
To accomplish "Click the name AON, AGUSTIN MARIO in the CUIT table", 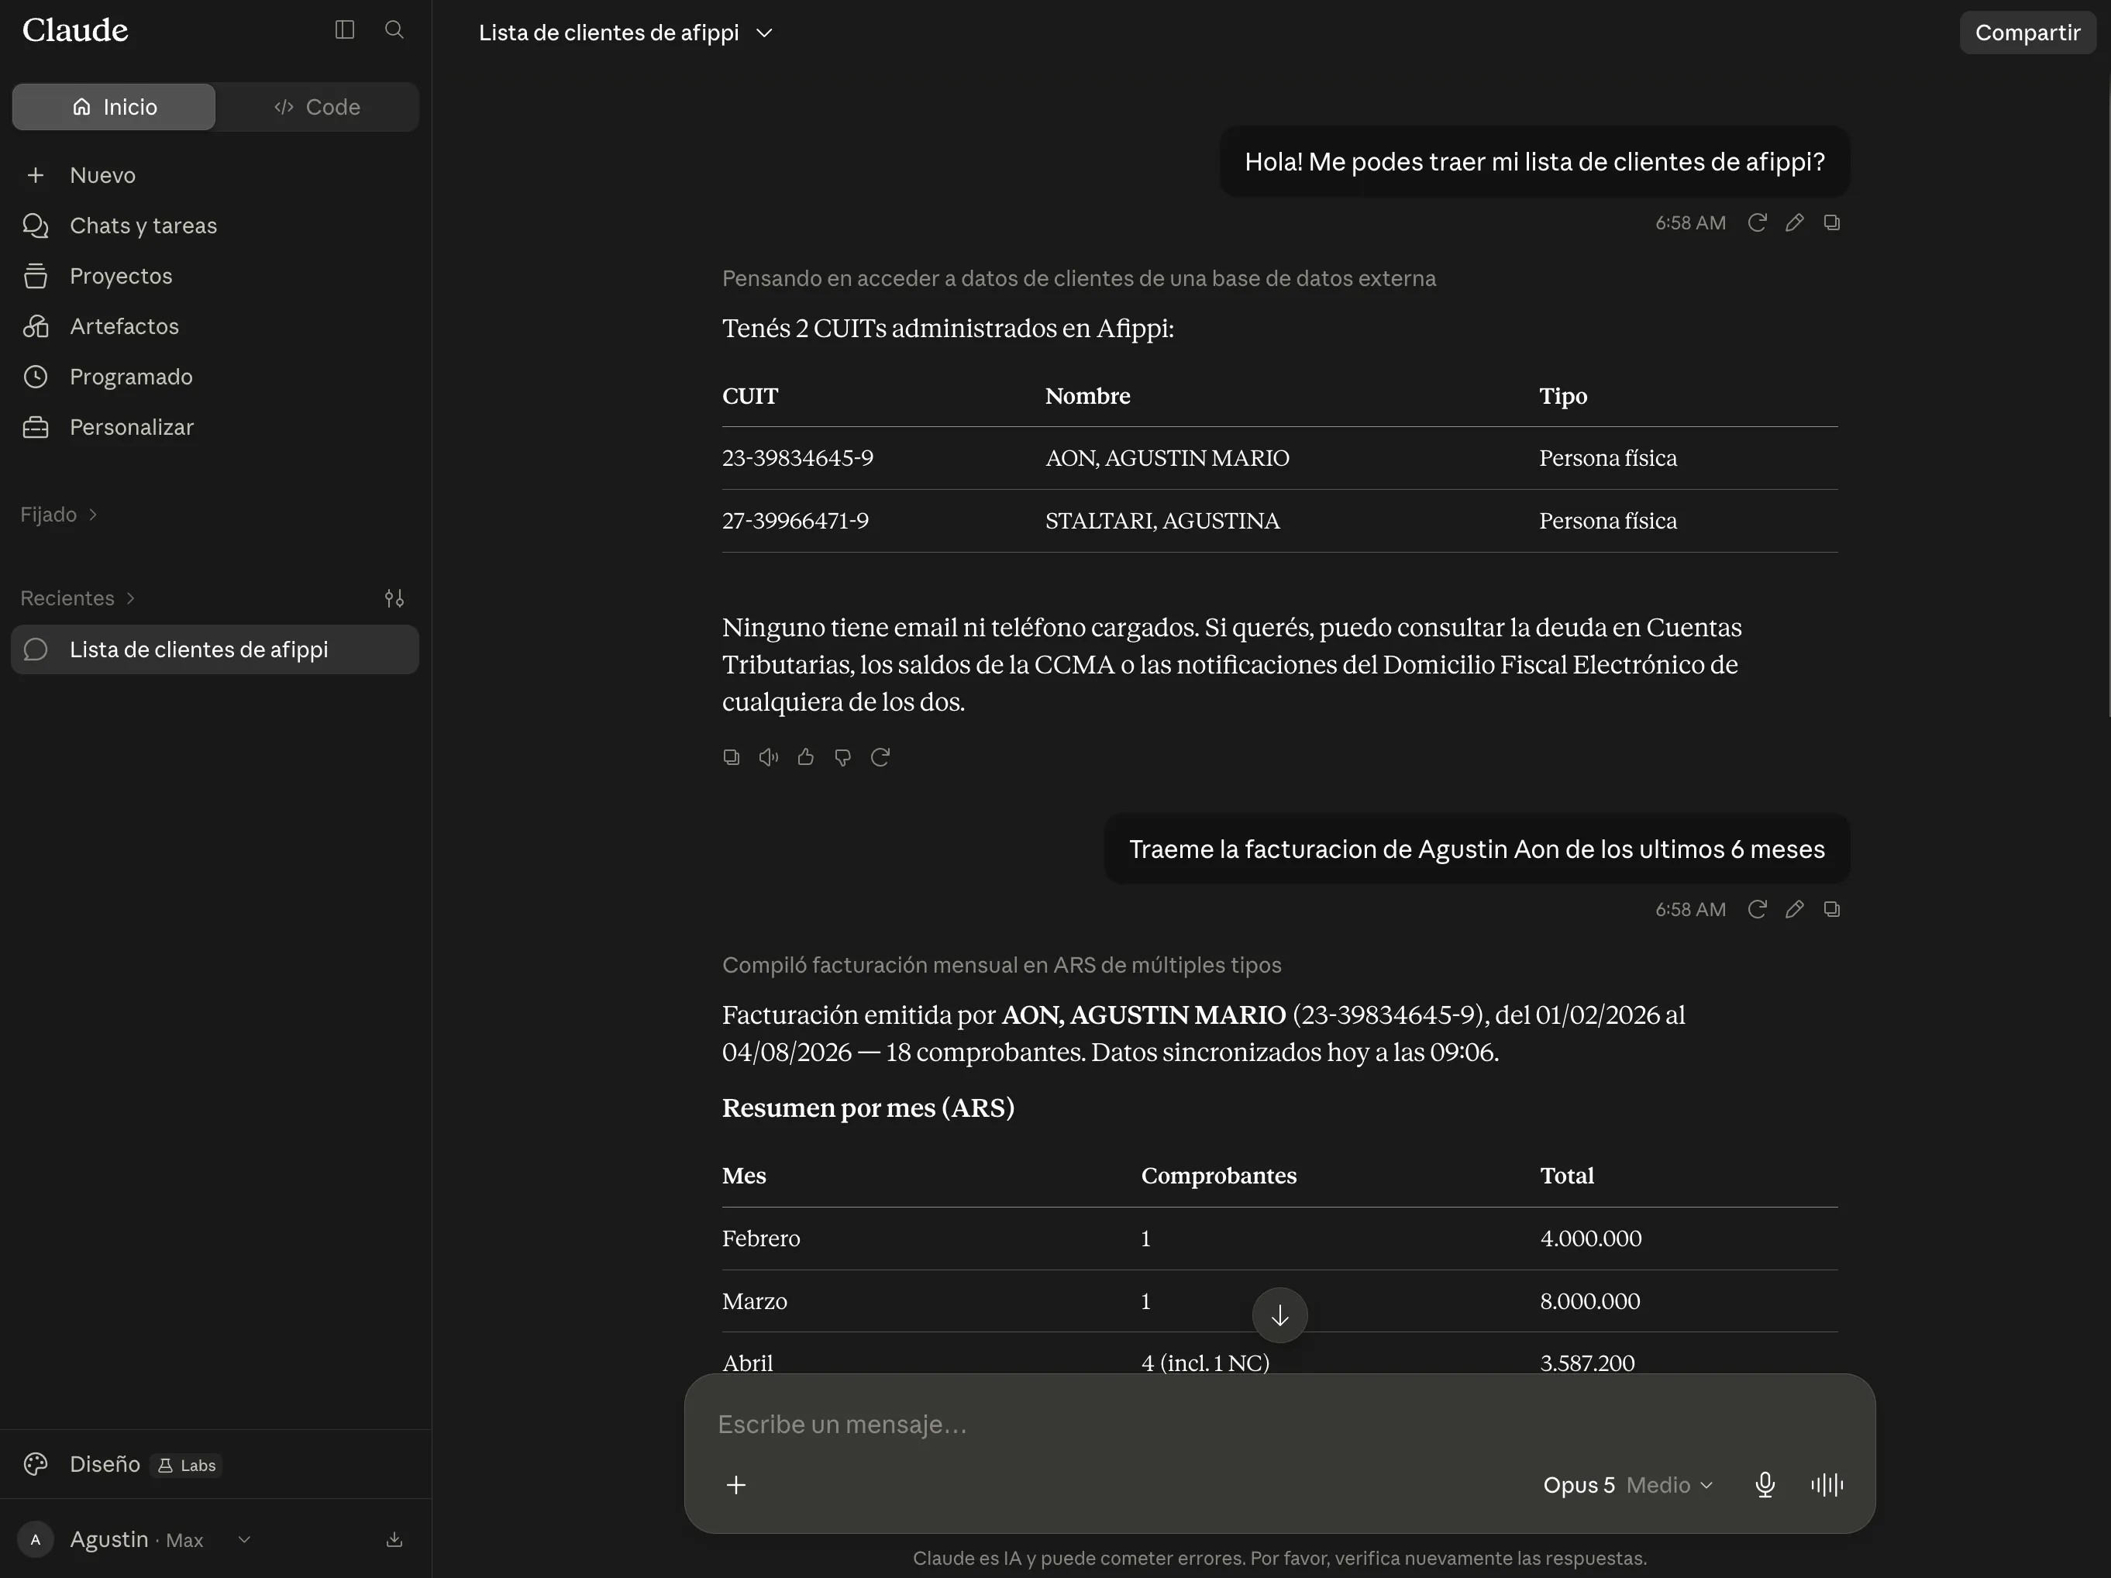I will click(x=1167, y=458).
